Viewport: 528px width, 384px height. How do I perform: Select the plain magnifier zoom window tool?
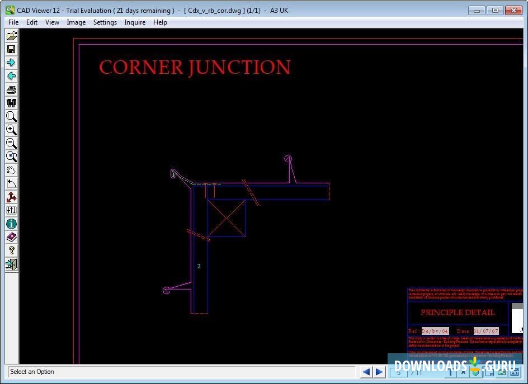point(11,116)
